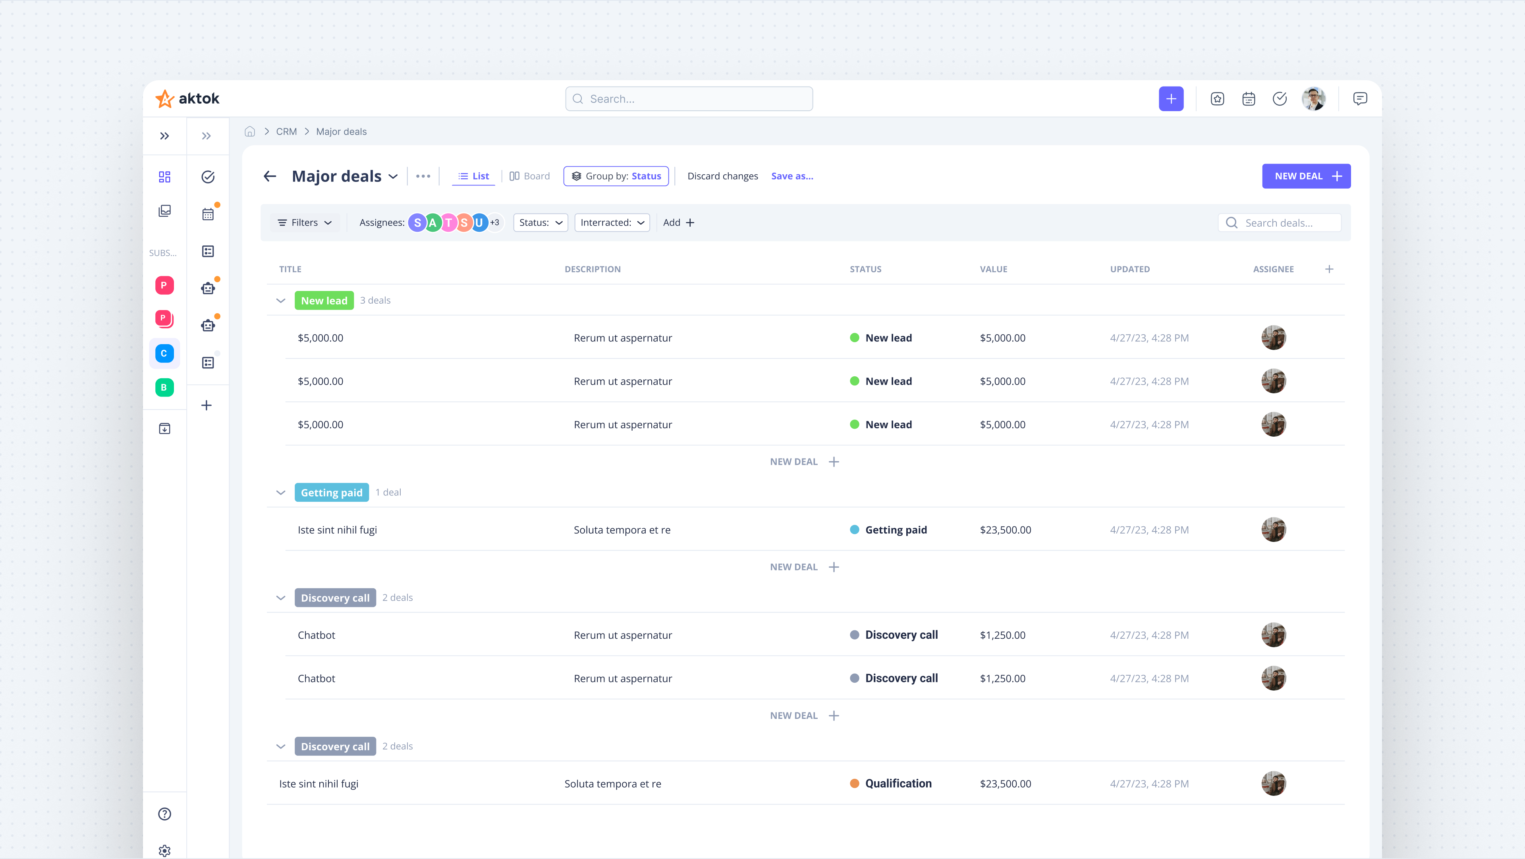Viewport: 1525px width, 859px height.
Task: Switch to the Board view
Action: point(529,175)
